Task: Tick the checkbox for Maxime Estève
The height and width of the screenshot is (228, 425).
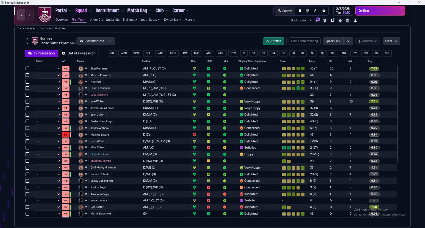Action: tap(27, 135)
